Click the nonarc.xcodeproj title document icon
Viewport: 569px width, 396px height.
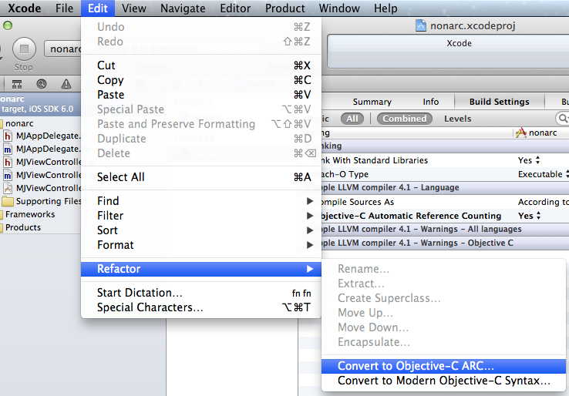(421, 25)
